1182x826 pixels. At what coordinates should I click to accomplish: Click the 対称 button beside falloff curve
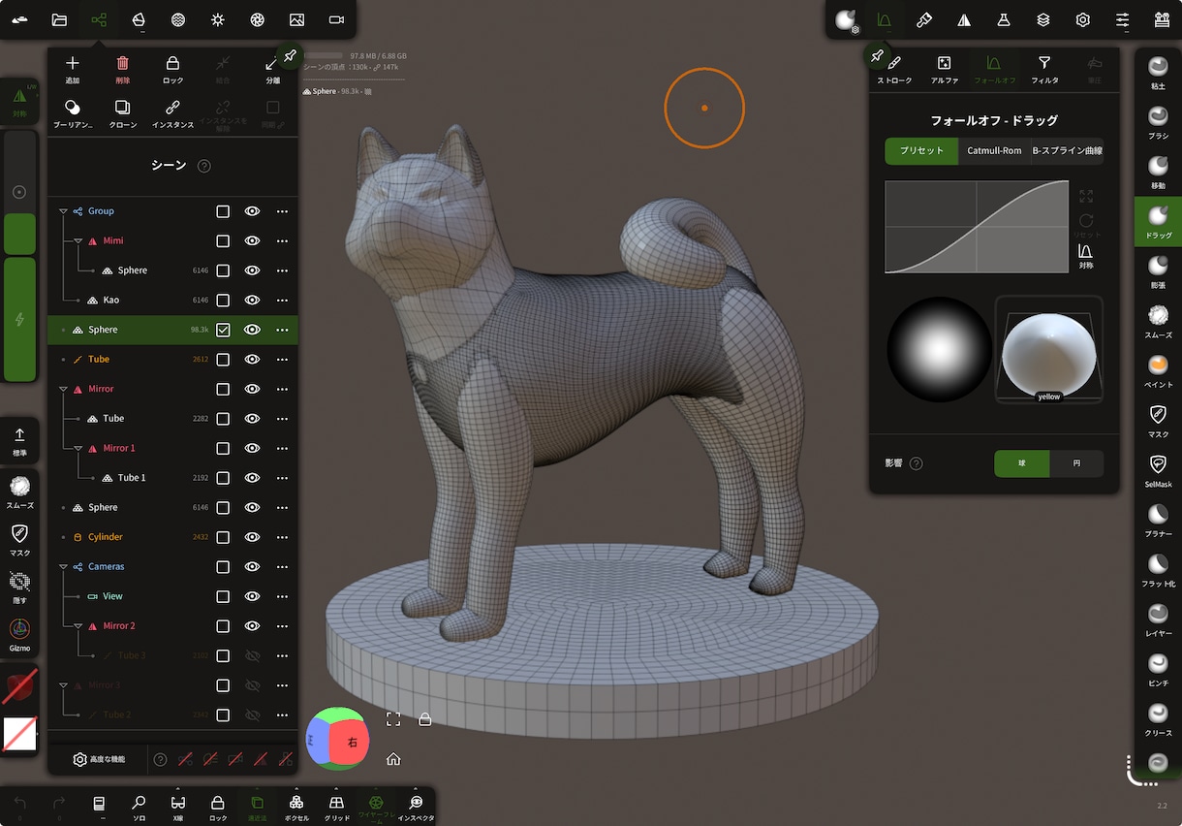click(1086, 257)
